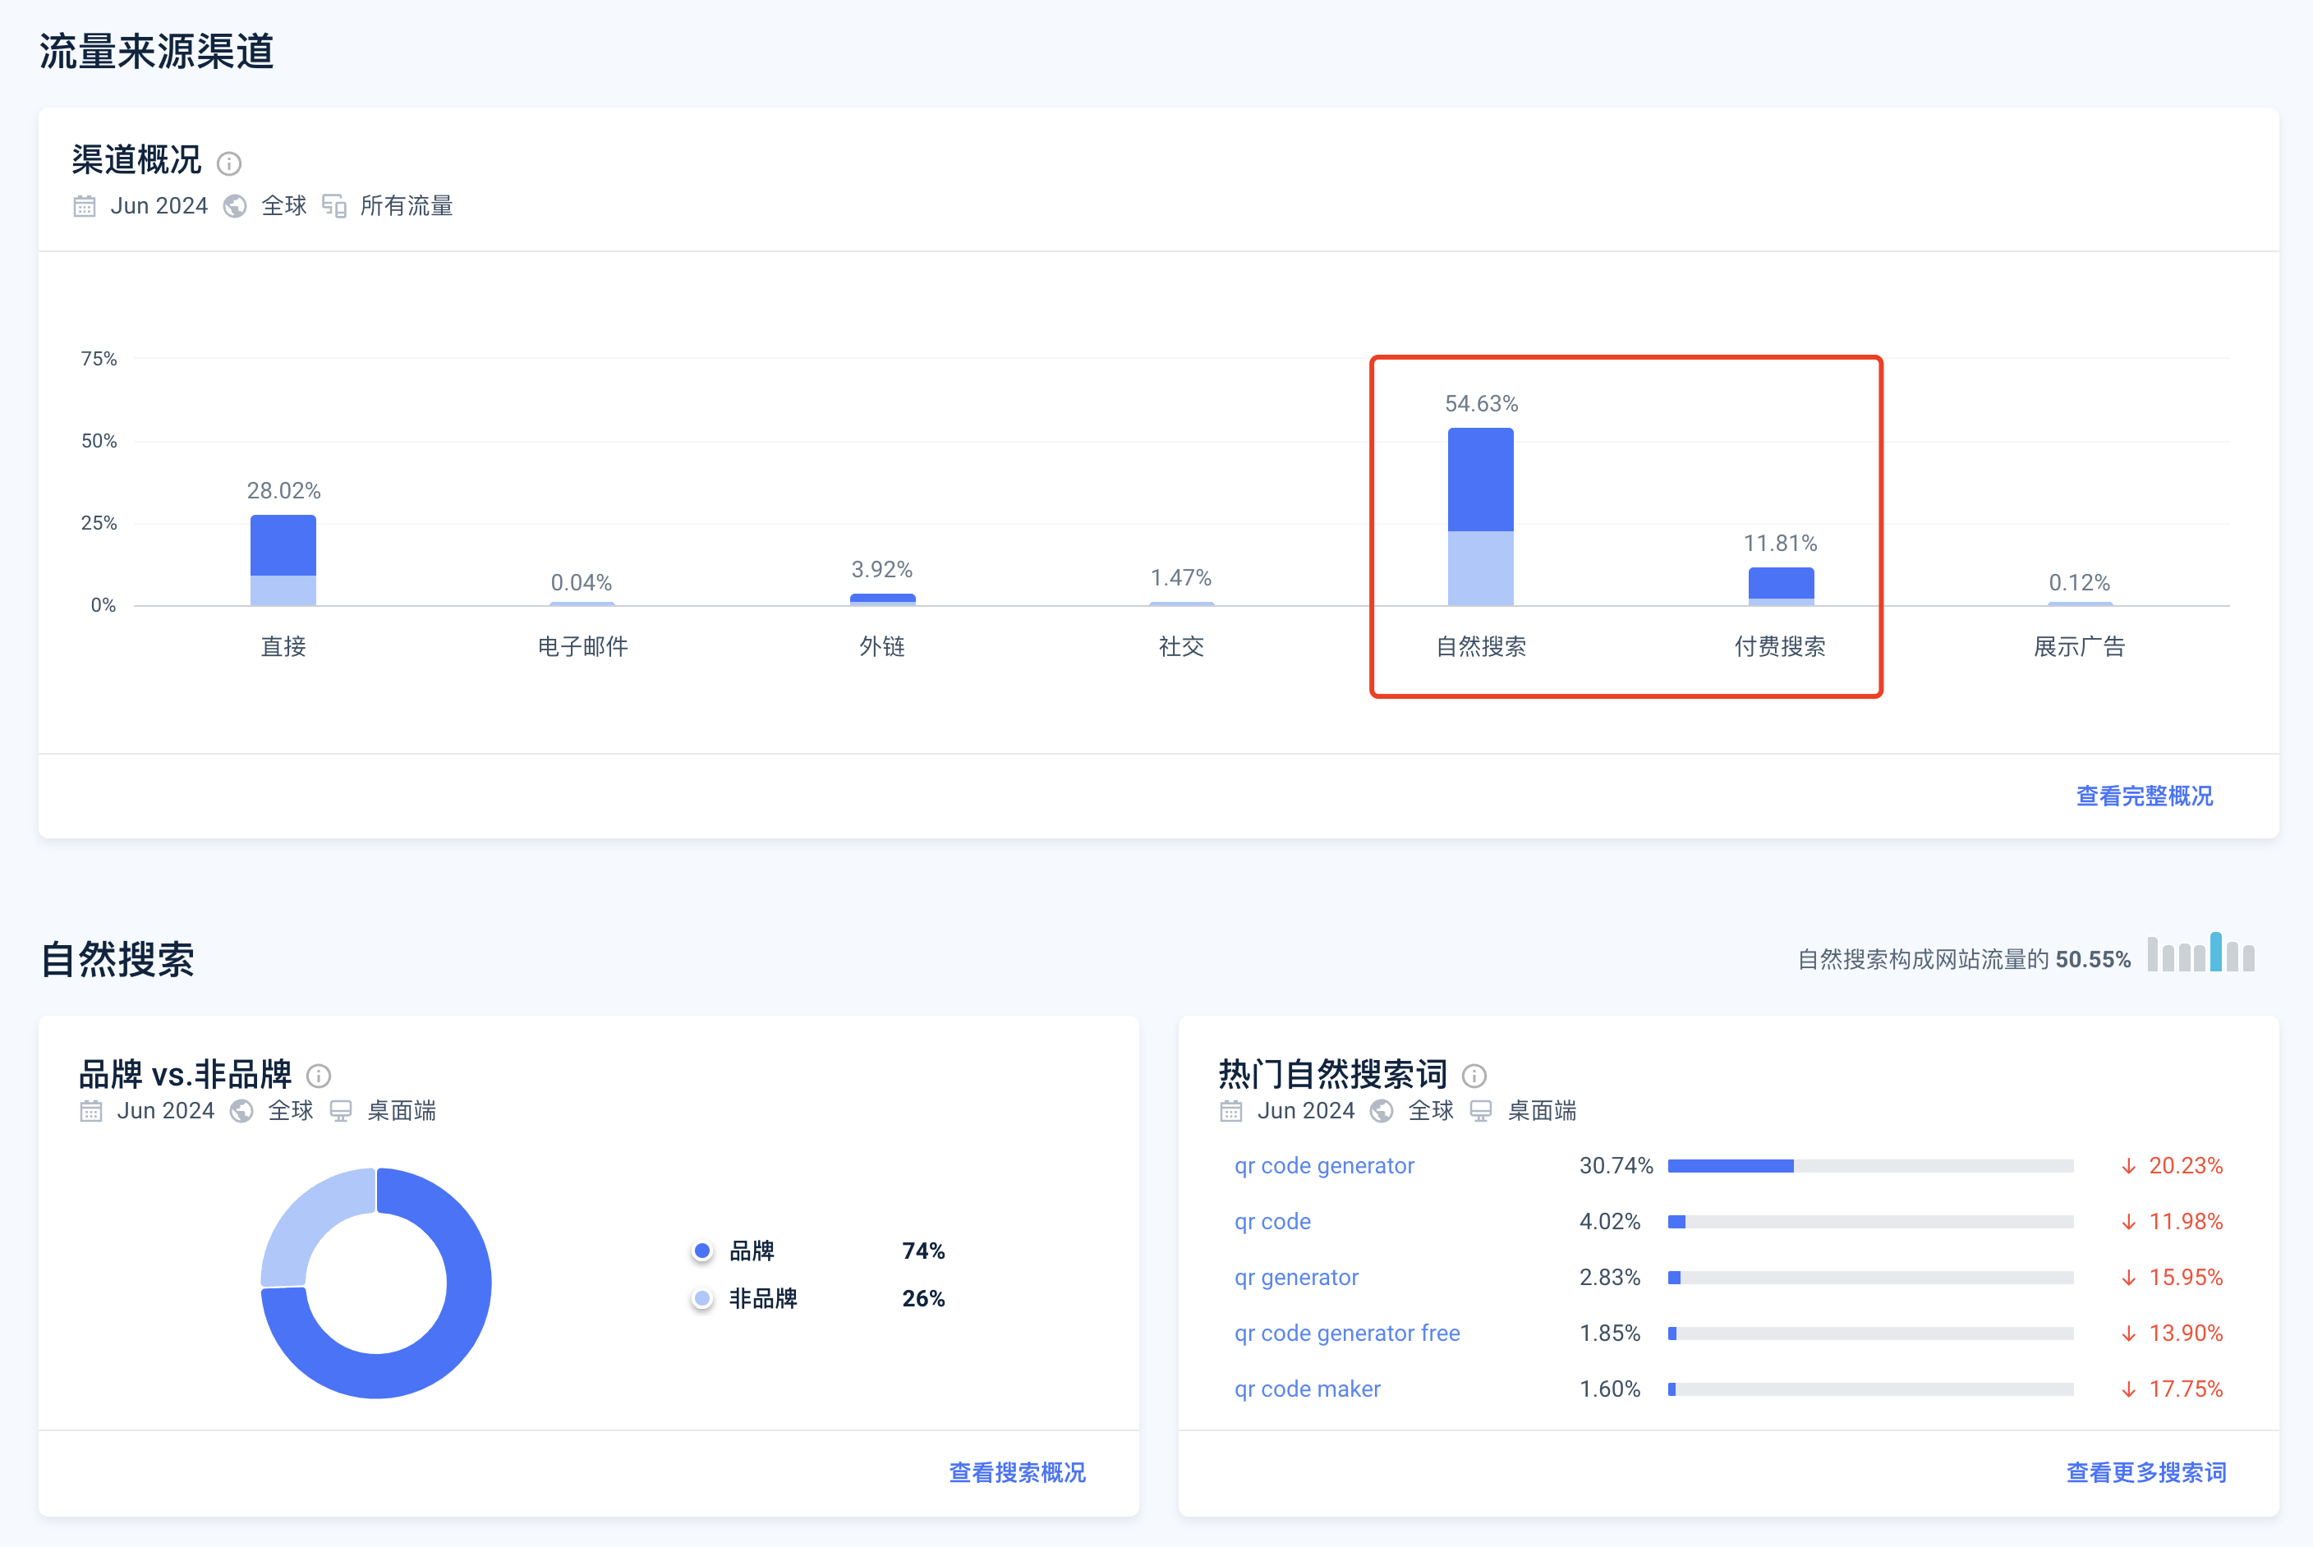Click 非品牌 legend dot

pos(701,1298)
